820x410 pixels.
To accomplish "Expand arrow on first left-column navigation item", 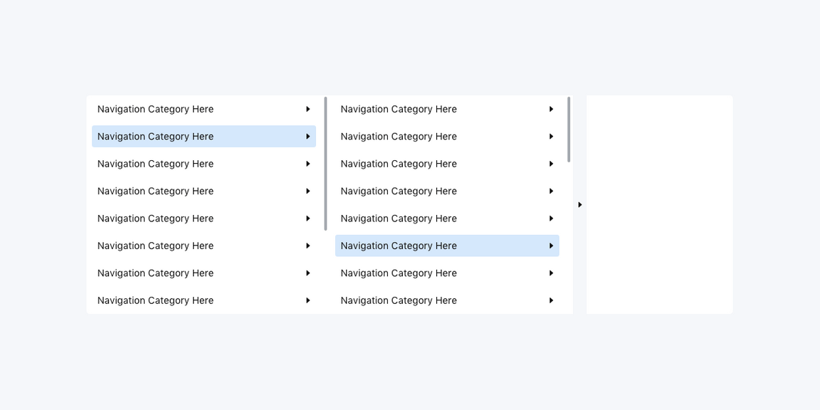I will pyautogui.click(x=307, y=109).
